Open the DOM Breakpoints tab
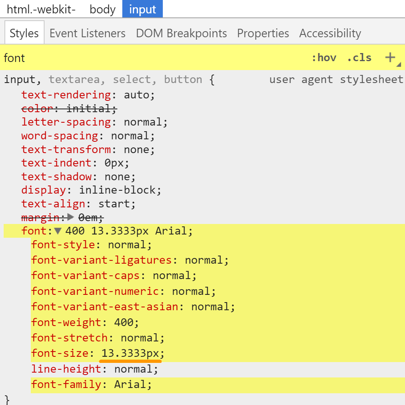 [181, 33]
